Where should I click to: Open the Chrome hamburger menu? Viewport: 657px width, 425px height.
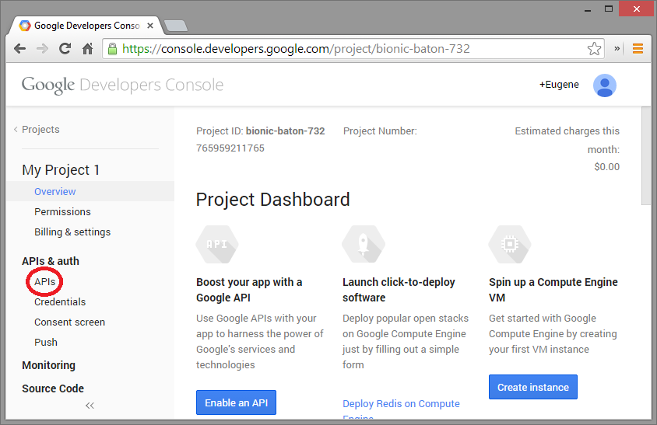click(638, 49)
